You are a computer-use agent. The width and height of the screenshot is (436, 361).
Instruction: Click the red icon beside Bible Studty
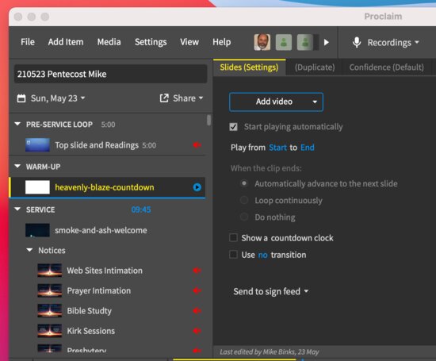point(197,311)
